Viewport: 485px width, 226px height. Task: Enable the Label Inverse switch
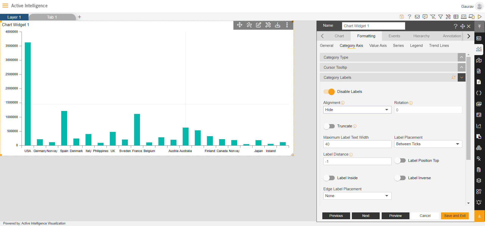400,178
